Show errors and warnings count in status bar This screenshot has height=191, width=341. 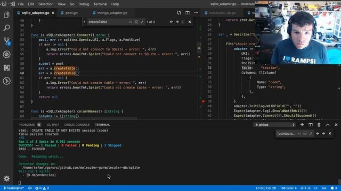click(42, 188)
